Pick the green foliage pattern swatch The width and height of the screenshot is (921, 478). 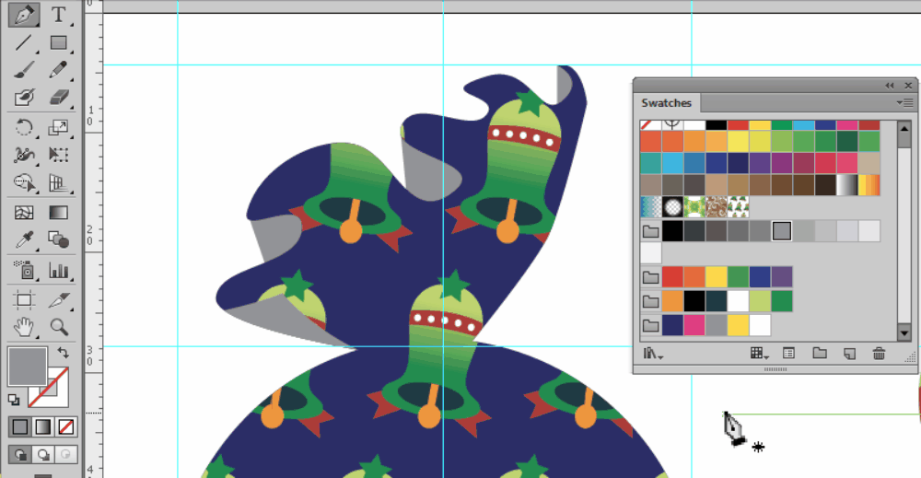click(x=694, y=207)
